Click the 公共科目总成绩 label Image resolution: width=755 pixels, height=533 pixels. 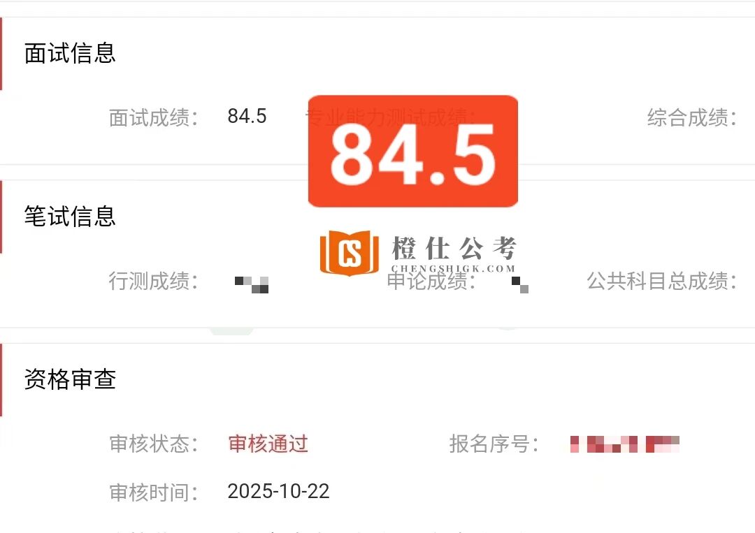(x=661, y=281)
